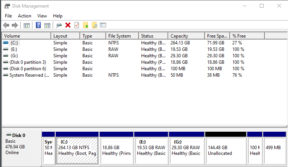This screenshot has height=167, width=288.
Task: Click the red X Delete icon
Action: 68,25
